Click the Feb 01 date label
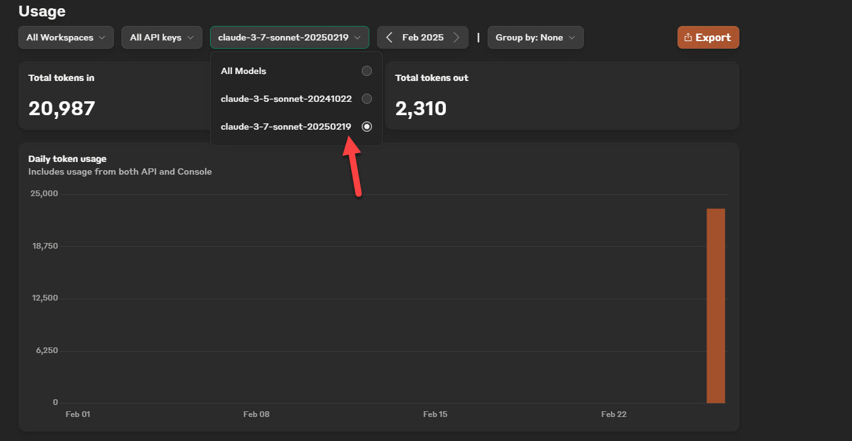The height and width of the screenshot is (441, 852). click(x=78, y=414)
